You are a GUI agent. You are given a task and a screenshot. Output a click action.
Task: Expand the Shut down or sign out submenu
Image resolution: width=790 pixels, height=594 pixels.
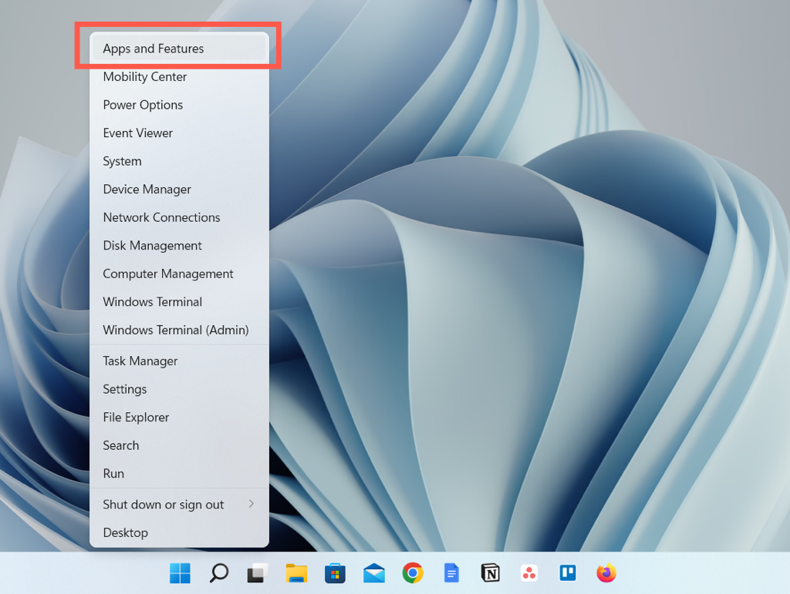179,505
